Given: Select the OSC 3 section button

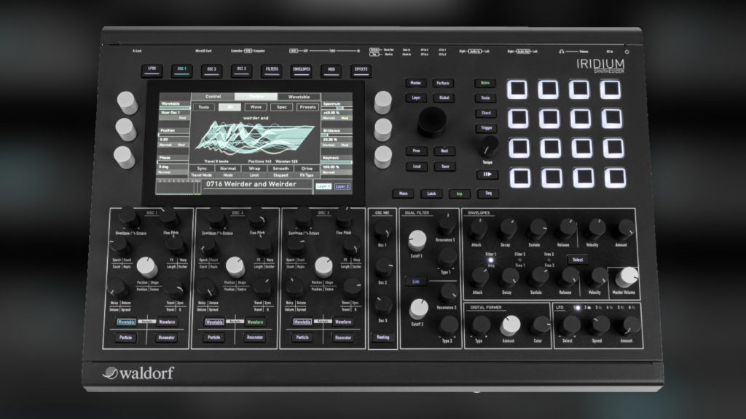Looking at the screenshot, I should 242,71.
